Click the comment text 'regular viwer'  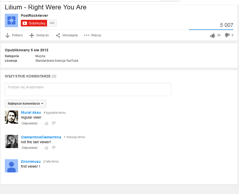pyautogui.click(x=31, y=117)
